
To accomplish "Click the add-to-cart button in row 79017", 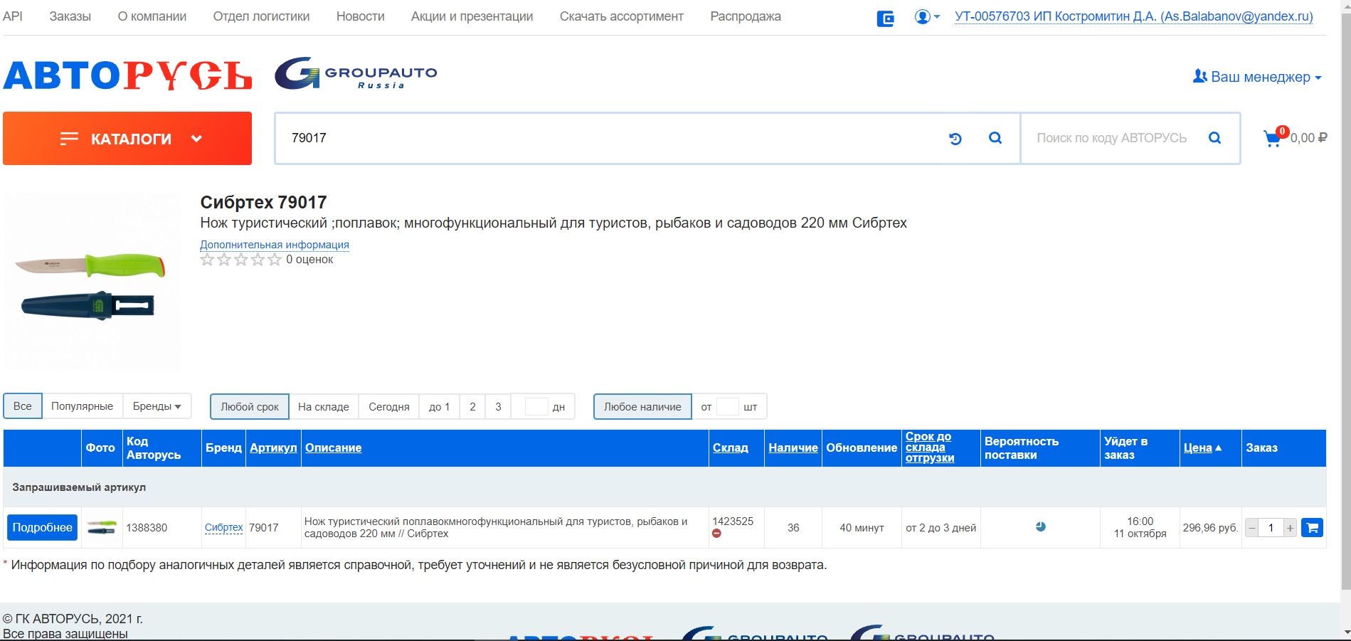I will coord(1312,528).
